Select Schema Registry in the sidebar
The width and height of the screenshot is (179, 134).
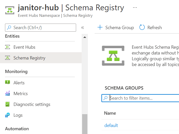41,58
